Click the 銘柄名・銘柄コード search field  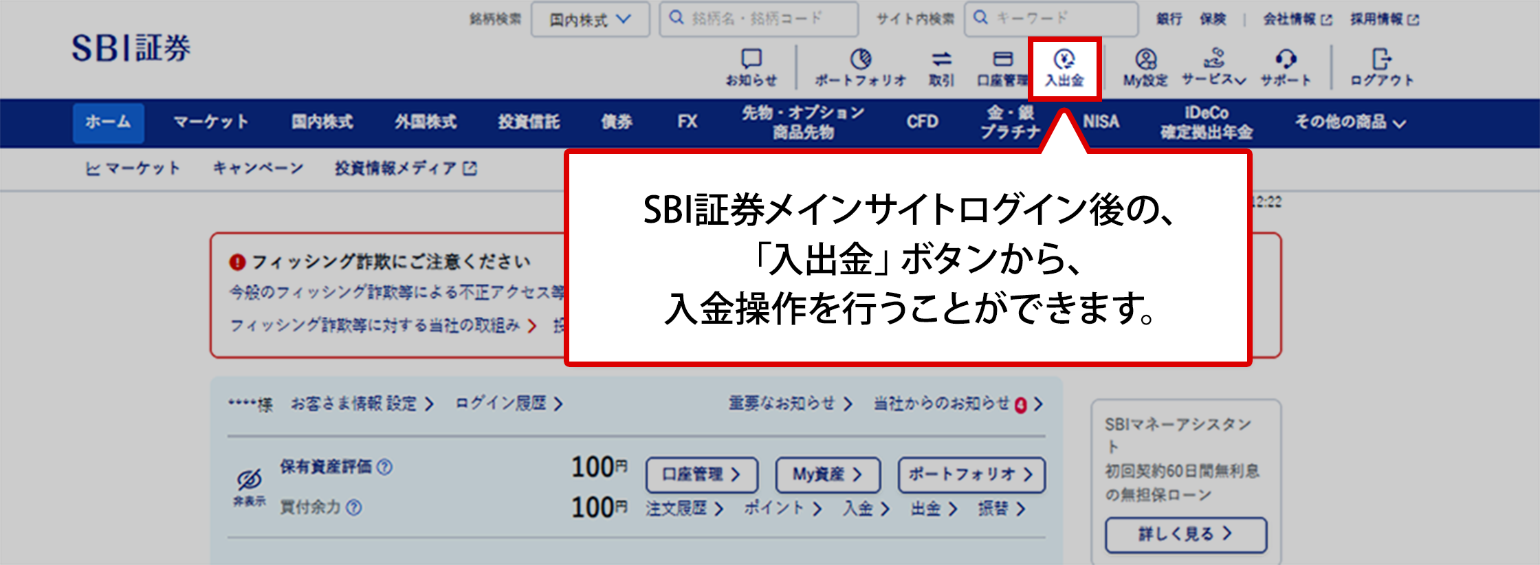(x=759, y=19)
